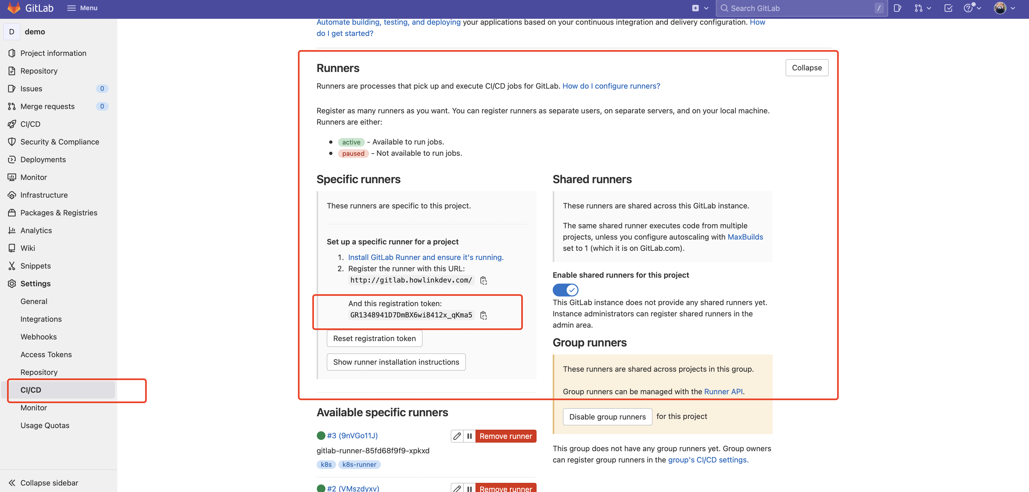1029x492 pixels.
Task: Collapse the Runners section
Action: [x=807, y=68]
